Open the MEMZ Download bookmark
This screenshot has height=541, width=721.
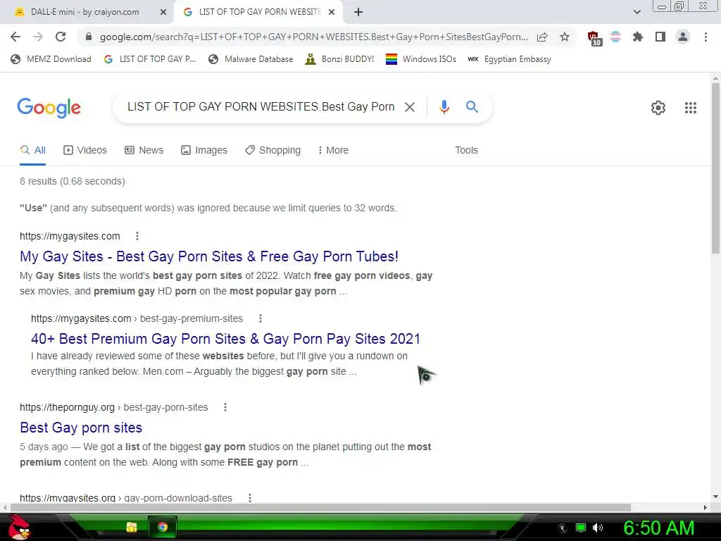pos(51,59)
